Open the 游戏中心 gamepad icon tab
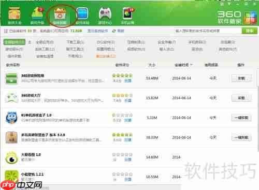The height and width of the screenshot is (190, 259). [105, 15]
